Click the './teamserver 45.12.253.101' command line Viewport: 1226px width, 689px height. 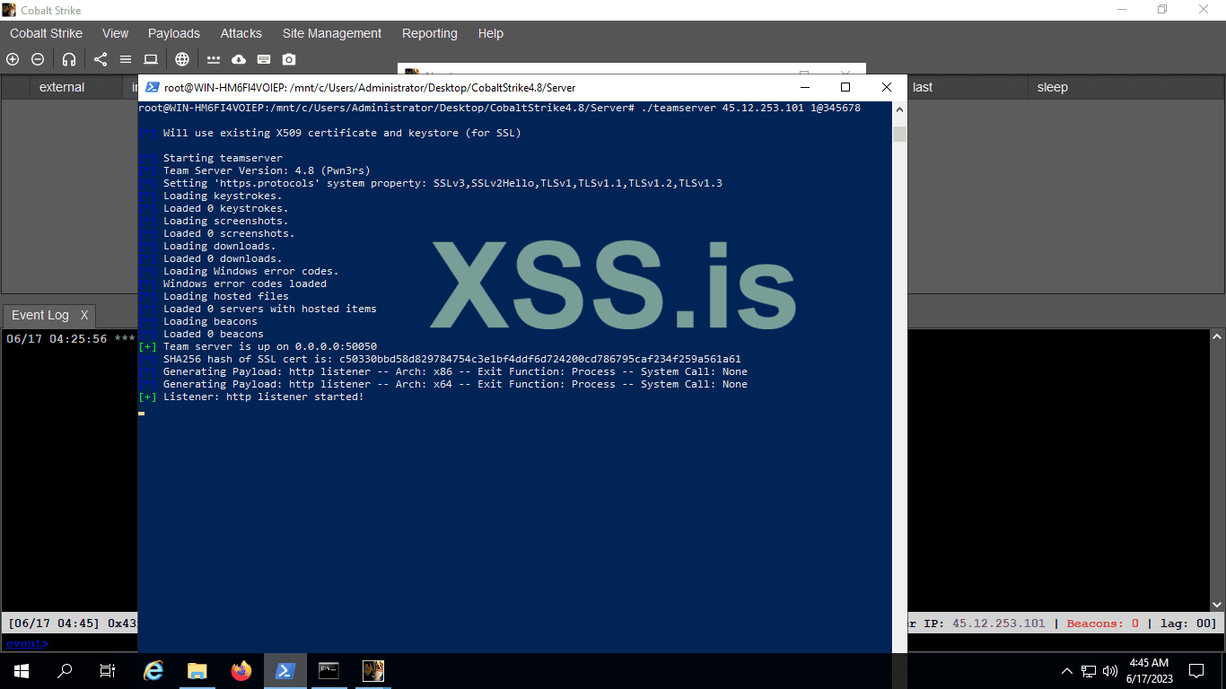coord(500,108)
